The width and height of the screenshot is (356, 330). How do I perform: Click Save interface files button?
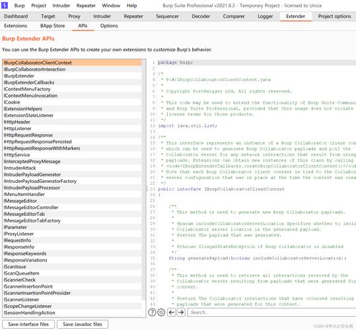point(28,324)
